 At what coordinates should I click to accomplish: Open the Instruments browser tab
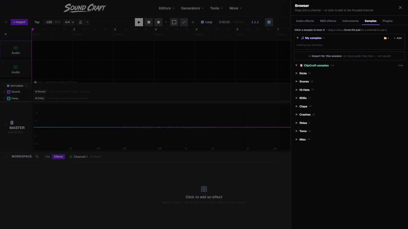point(350,21)
